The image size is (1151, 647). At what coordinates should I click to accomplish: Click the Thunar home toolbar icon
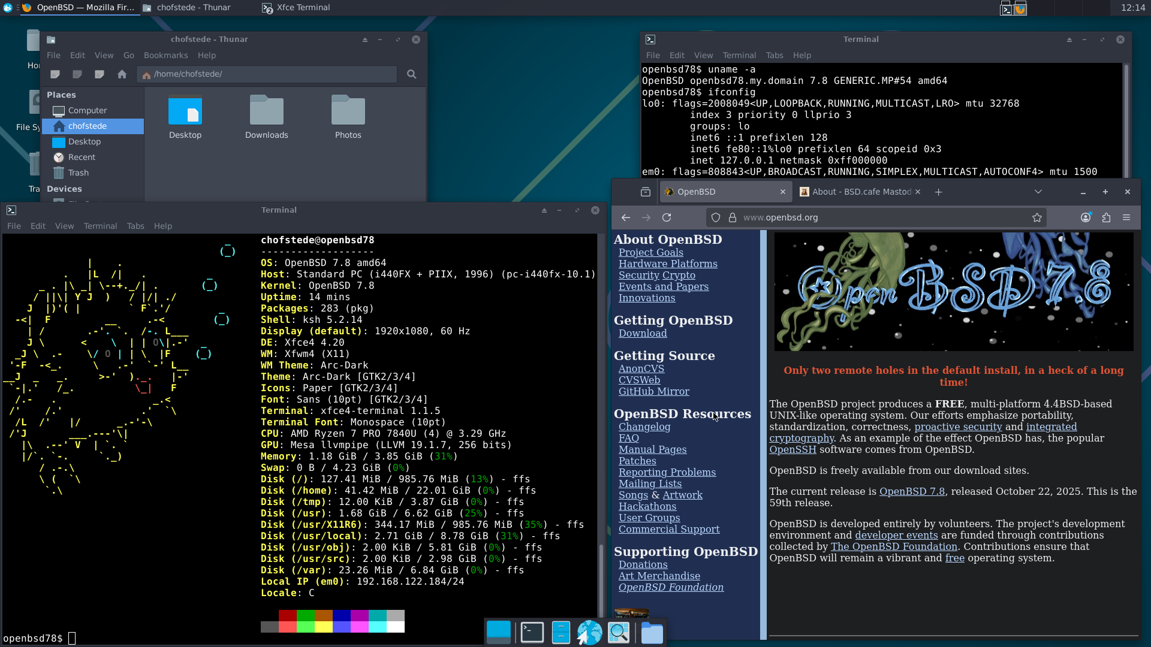coord(122,74)
